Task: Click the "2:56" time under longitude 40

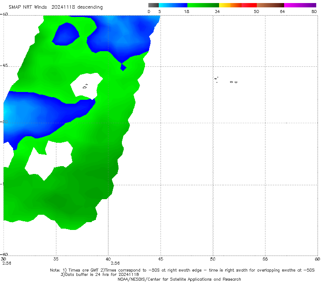Action: pyautogui.click(x=115, y=263)
